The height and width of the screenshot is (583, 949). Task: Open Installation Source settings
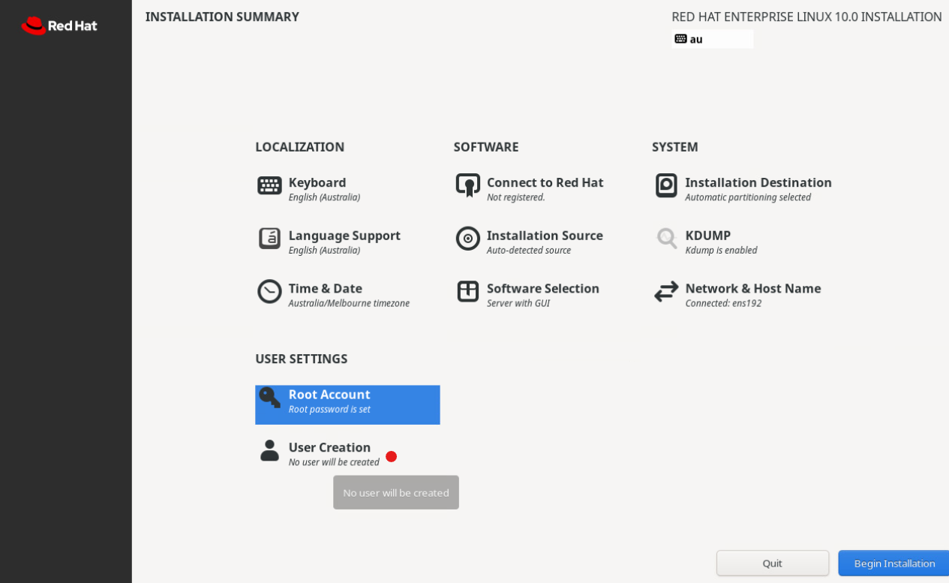(x=546, y=242)
